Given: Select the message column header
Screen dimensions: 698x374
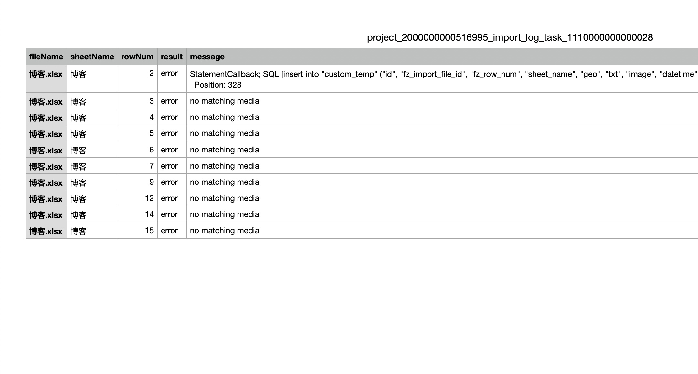Looking at the screenshot, I should 442,57.
